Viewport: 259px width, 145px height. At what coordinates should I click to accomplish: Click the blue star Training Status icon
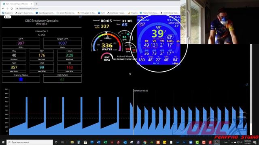(21, 79)
